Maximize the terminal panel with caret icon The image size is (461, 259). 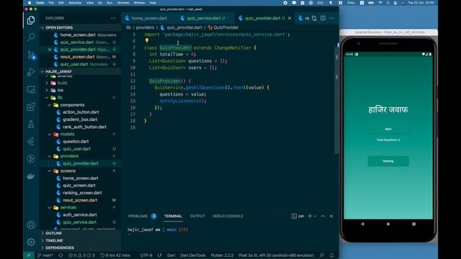[323, 216]
